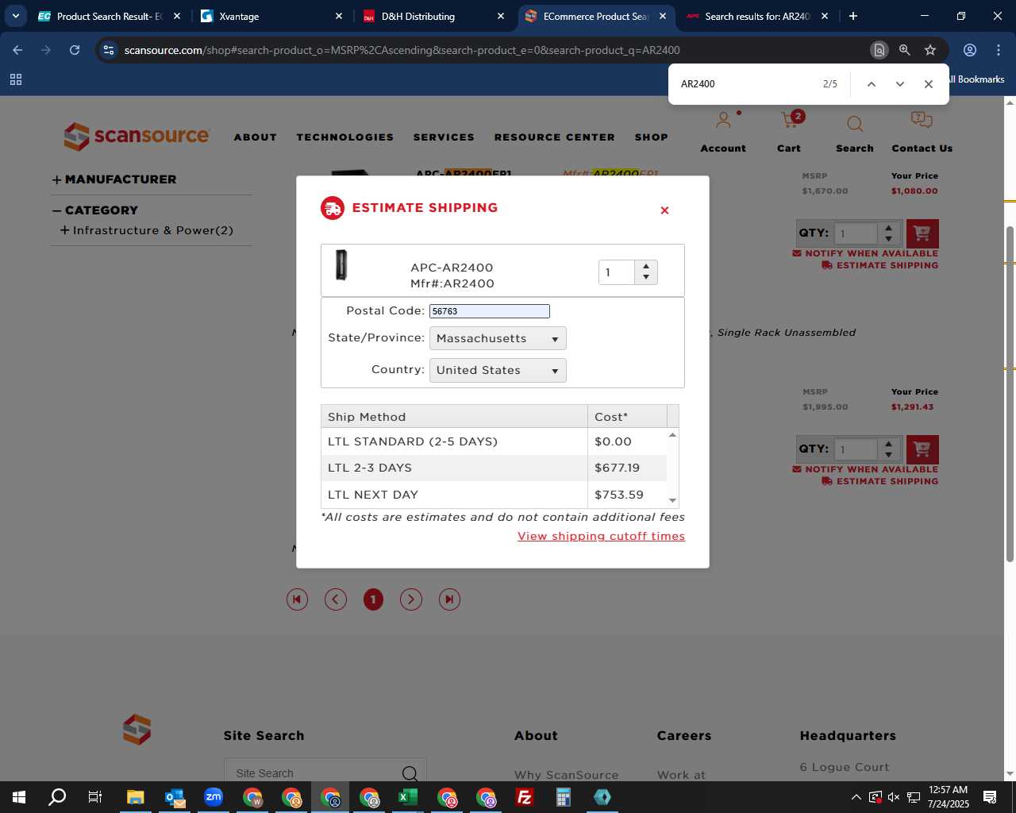Open the State/Province dropdown
The height and width of the screenshot is (813, 1016).
498,338
